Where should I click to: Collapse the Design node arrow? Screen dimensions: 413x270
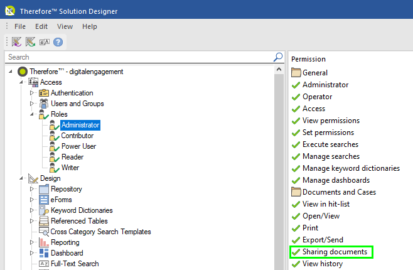pyautogui.click(x=21, y=178)
